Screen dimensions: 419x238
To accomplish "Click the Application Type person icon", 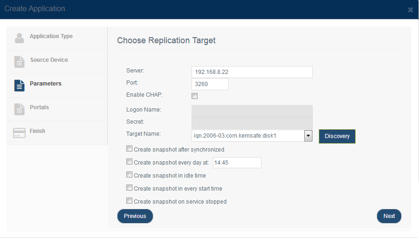I will (x=19, y=38).
